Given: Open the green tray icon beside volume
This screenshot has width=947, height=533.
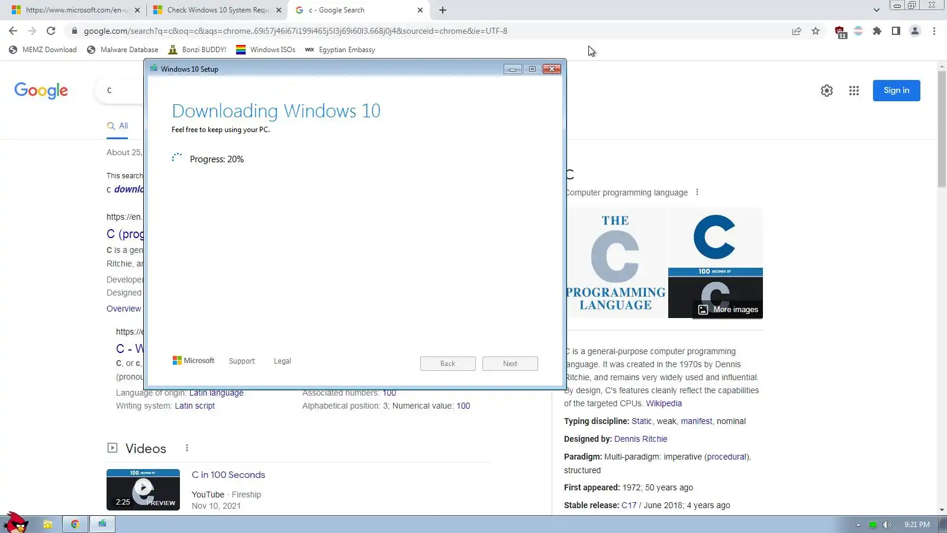Looking at the screenshot, I should (x=872, y=525).
